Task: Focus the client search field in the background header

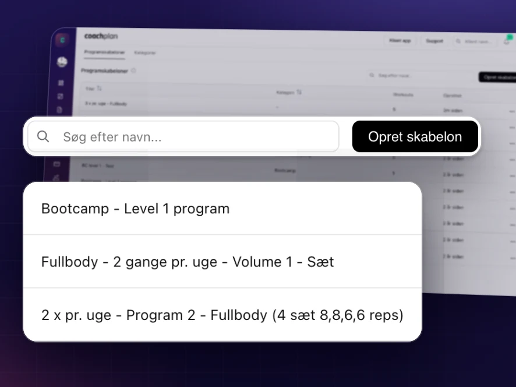Action: coord(474,41)
